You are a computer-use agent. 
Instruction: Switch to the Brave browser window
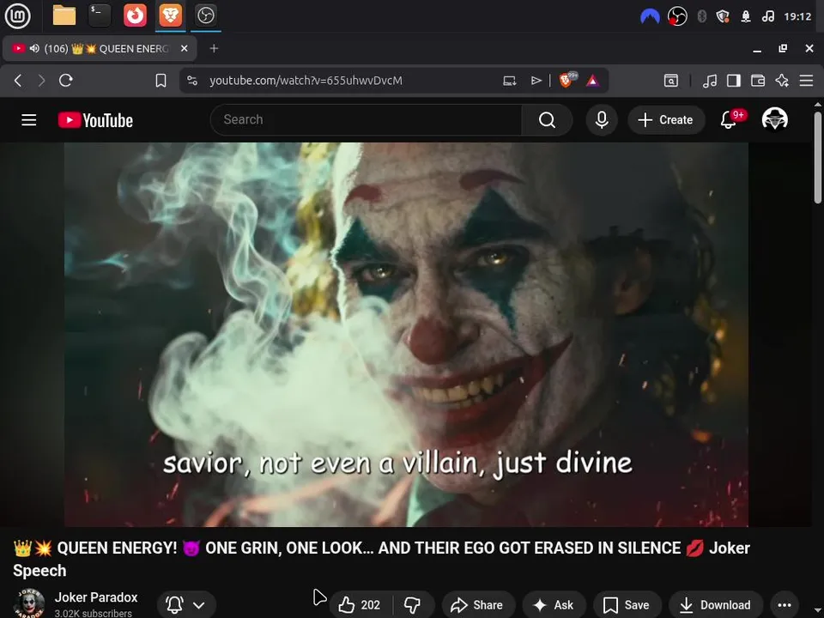tap(170, 15)
